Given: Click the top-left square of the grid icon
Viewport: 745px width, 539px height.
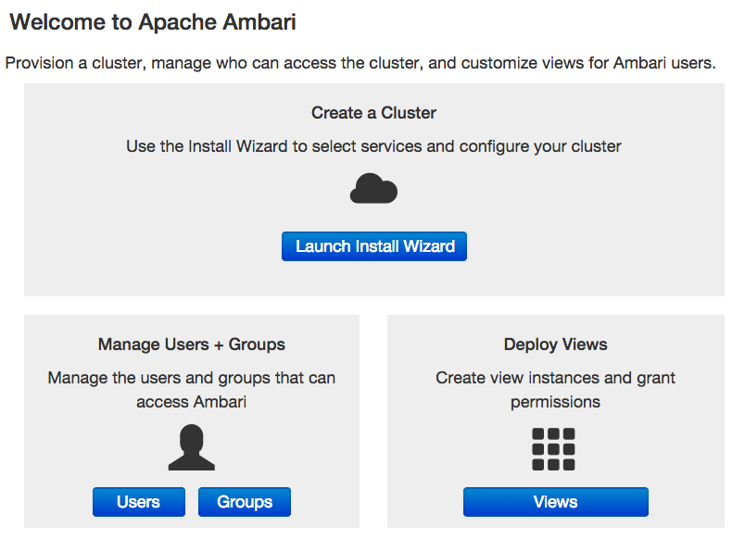Looking at the screenshot, I should coord(539,434).
